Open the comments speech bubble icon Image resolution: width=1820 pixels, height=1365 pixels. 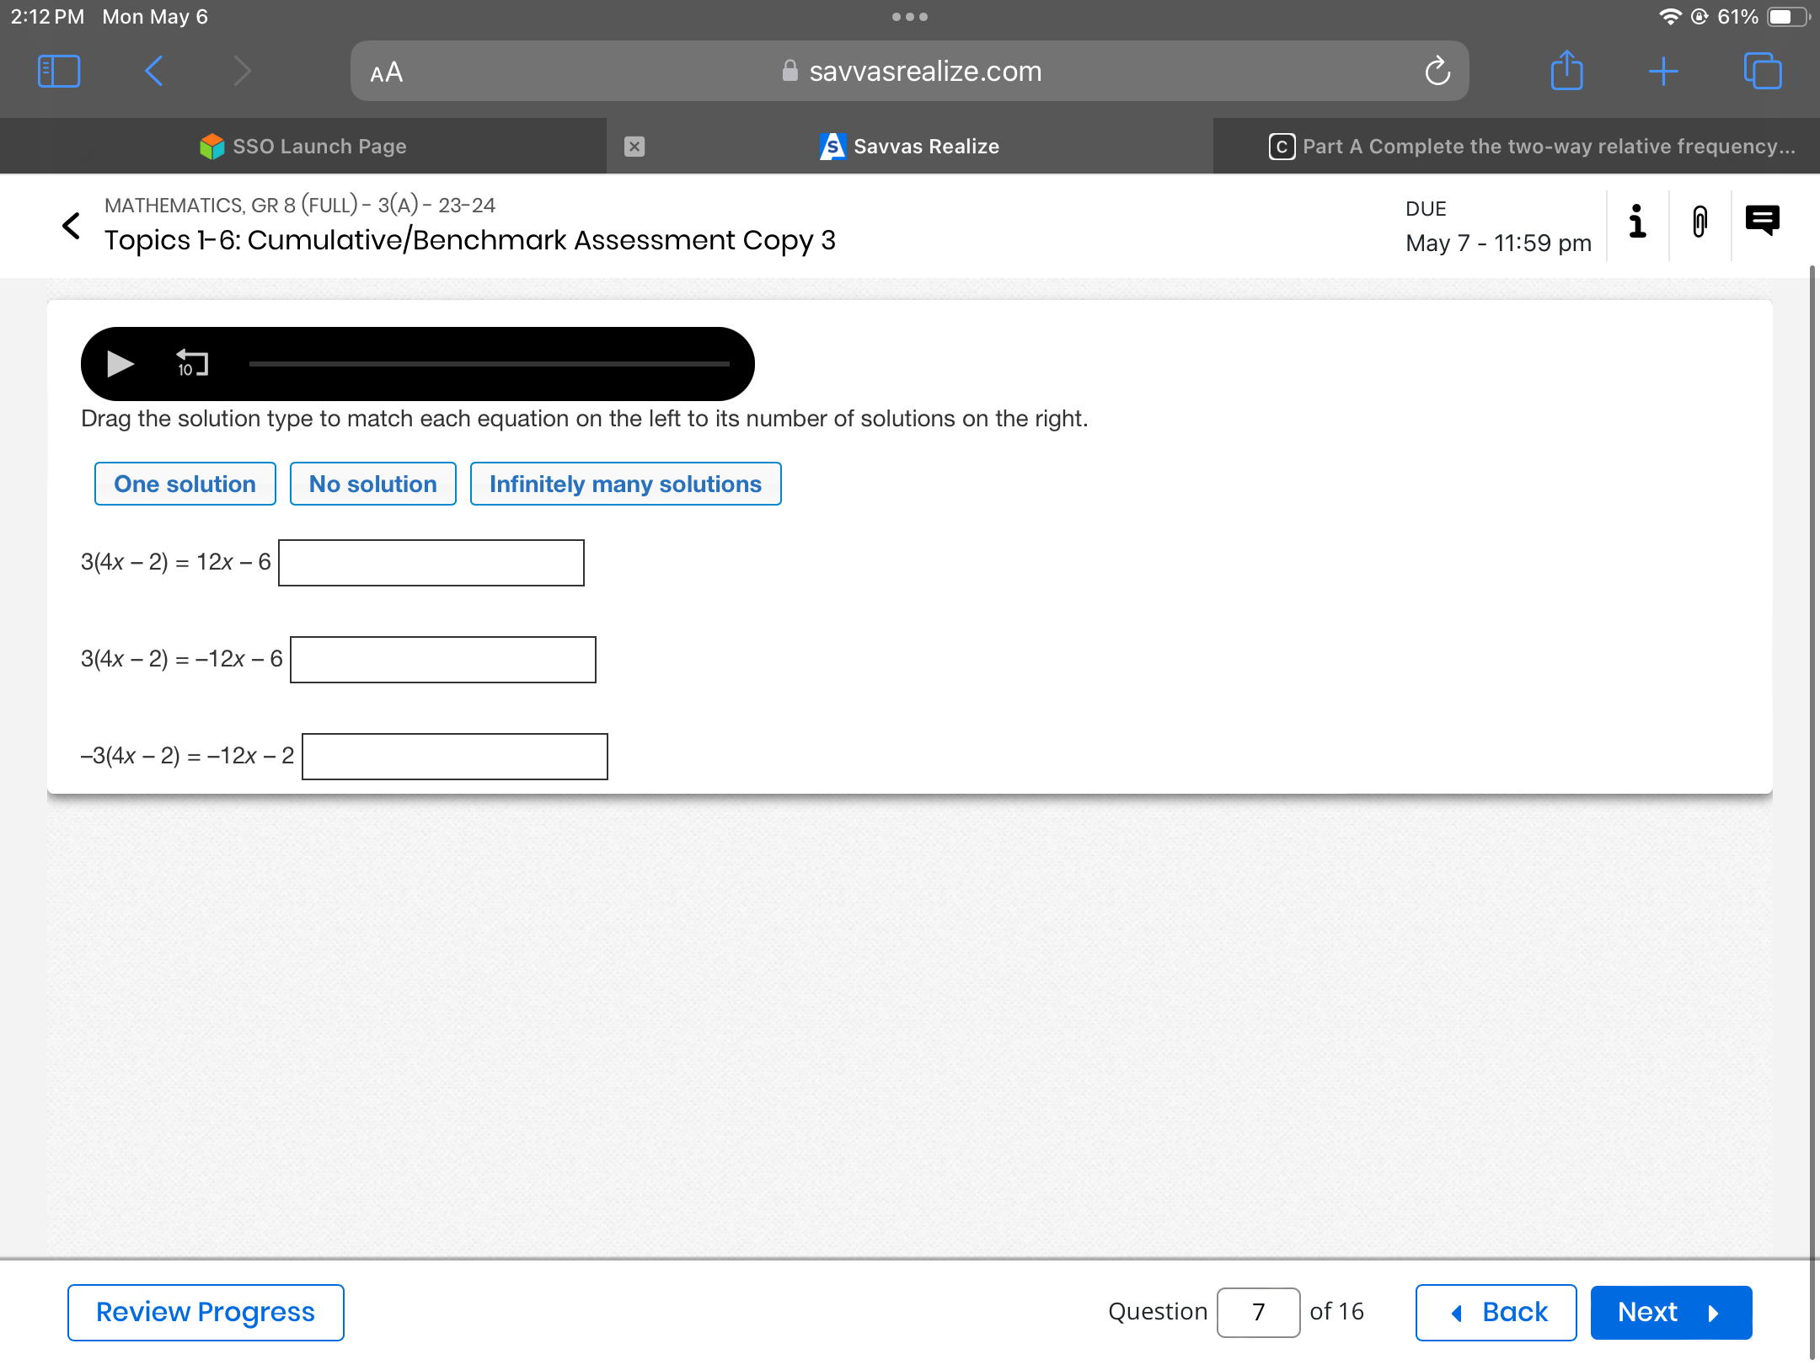(x=1762, y=221)
